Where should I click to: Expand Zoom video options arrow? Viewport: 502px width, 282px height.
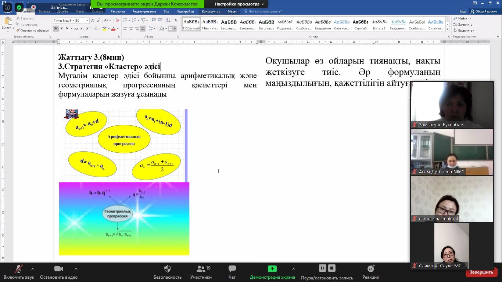(x=76, y=269)
